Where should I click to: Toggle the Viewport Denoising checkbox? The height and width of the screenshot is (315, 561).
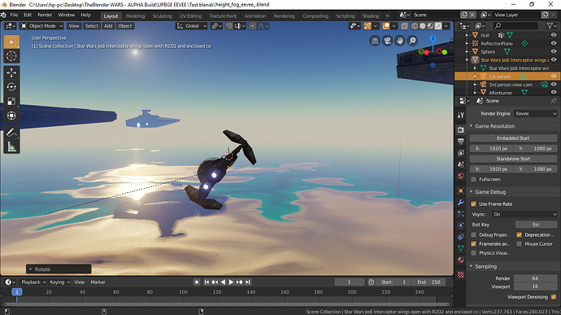(x=554, y=297)
